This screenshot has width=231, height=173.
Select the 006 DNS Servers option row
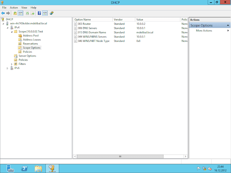[x=87, y=28]
